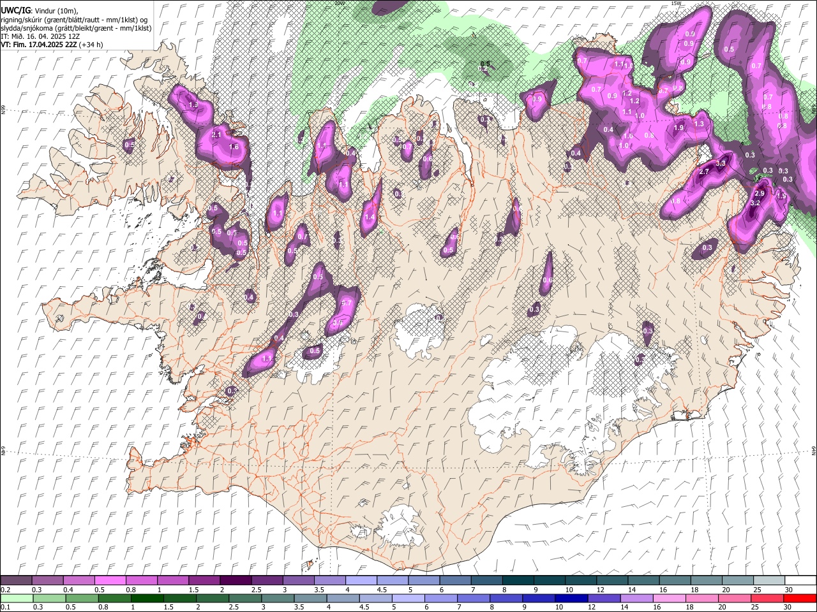Click the '3.2' precipitation value label
The width and height of the screenshot is (817, 612).
(755, 203)
